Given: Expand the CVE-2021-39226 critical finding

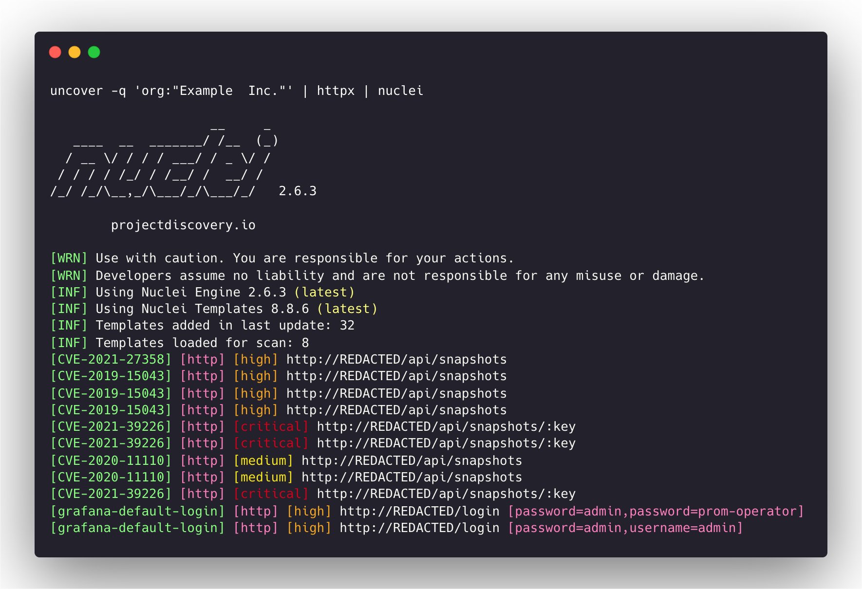Looking at the screenshot, I should (x=111, y=426).
